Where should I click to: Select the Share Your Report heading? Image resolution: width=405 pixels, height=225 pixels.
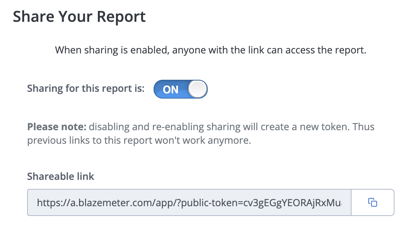[79, 17]
